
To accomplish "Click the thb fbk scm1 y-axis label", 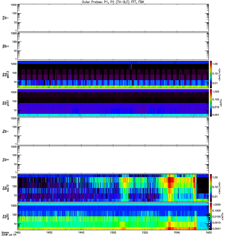I will tap(6, 103).
